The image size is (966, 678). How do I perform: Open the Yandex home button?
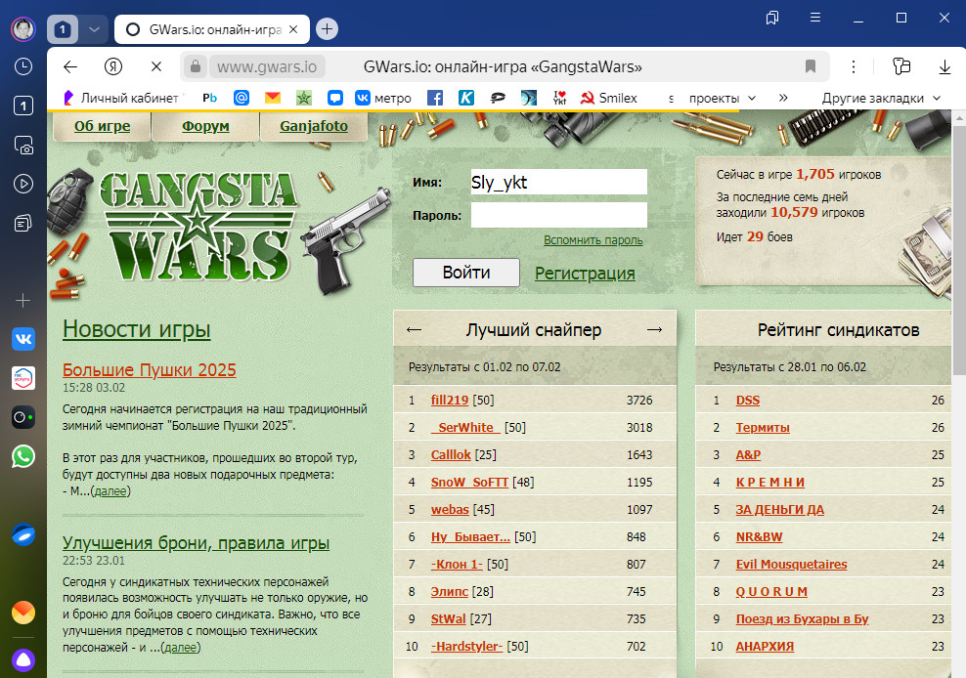pos(113,66)
